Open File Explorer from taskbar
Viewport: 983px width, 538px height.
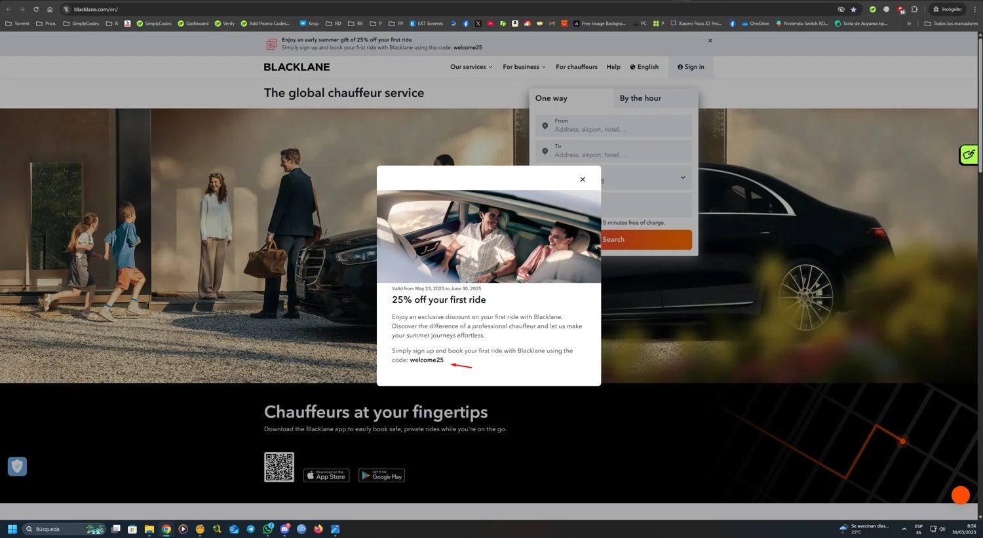(x=149, y=529)
